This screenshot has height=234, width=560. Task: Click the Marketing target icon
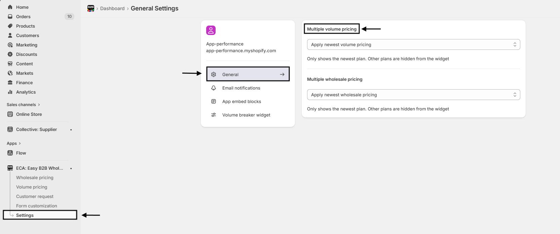(x=10, y=45)
